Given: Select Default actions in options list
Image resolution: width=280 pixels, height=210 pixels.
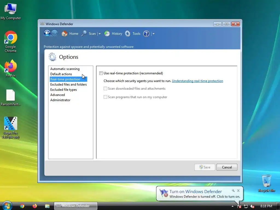Looking at the screenshot, I should point(61,74).
